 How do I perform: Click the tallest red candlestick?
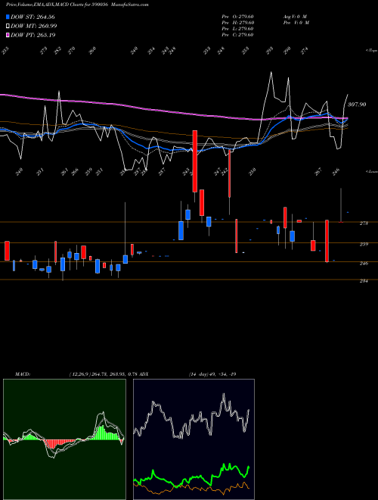(195, 161)
